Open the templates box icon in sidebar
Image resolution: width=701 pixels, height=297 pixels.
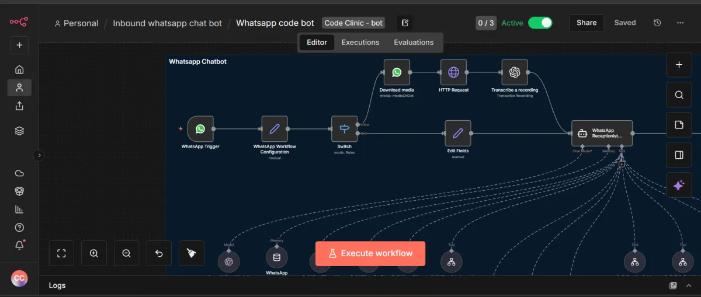(19, 191)
